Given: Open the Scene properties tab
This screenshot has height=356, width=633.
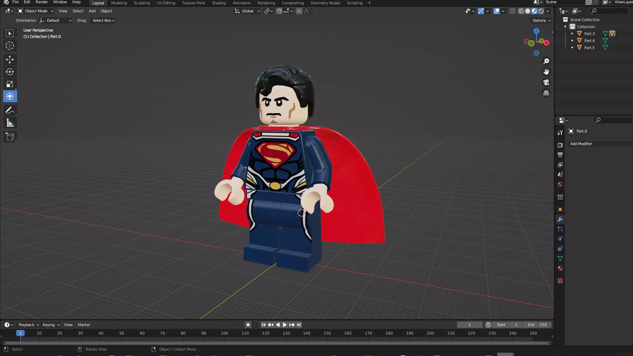Looking at the screenshot, I should tap(560, 175).
